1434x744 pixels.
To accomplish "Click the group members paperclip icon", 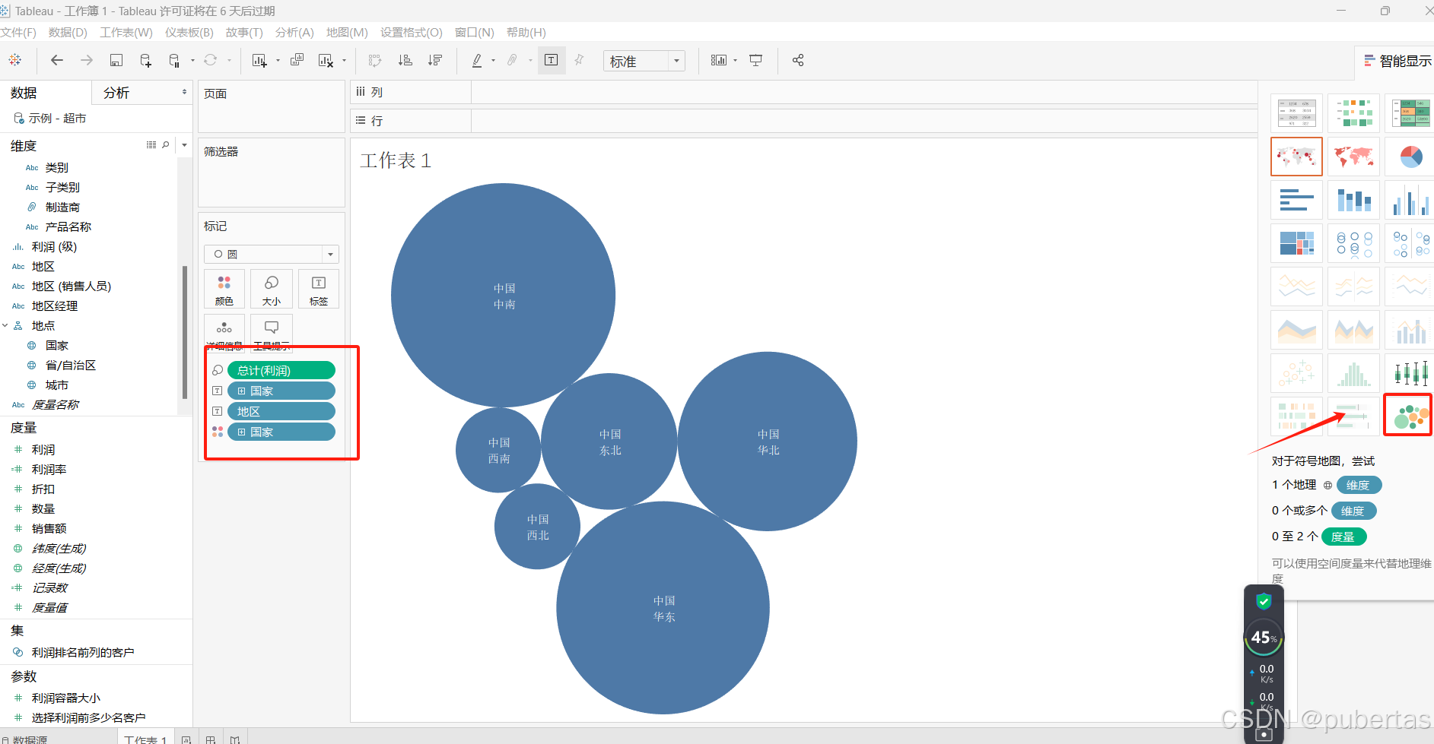I will pos(513,60).
